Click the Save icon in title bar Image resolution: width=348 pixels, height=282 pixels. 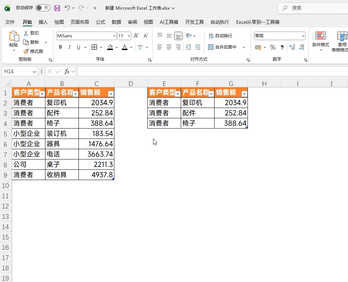(57, 8)
